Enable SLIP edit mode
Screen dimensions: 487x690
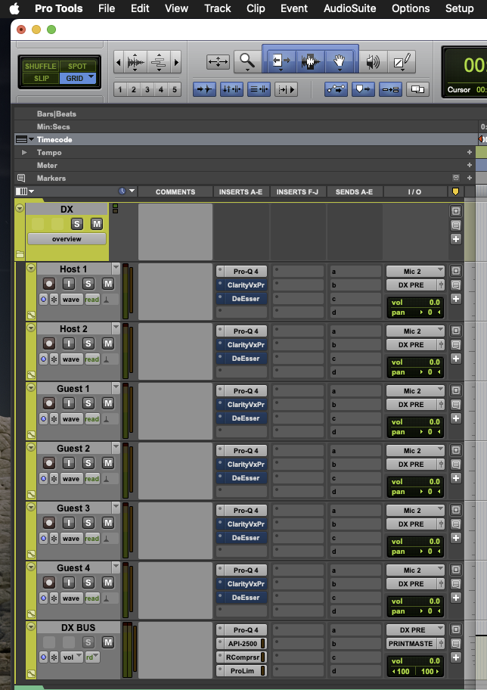point(42,79)
